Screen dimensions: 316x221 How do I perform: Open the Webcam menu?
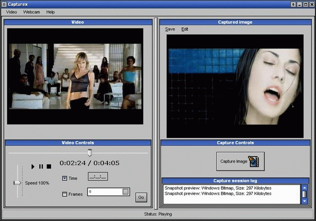click(x=31, y=12)
